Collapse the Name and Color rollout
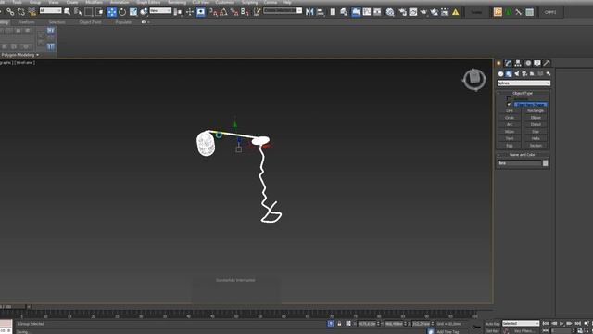The image size is (593, 334). 523,155
